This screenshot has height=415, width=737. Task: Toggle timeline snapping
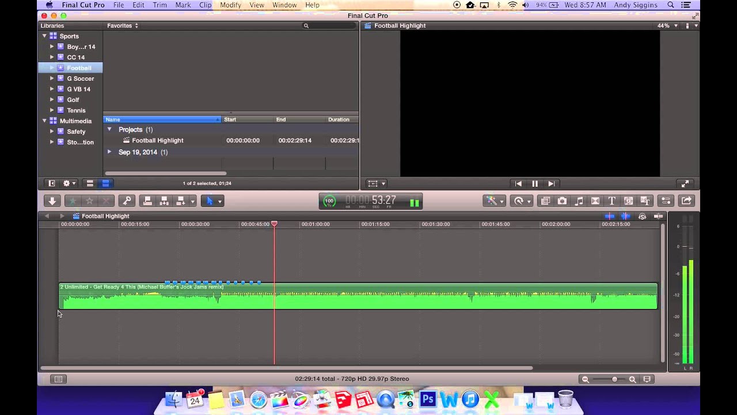(658, 216)
